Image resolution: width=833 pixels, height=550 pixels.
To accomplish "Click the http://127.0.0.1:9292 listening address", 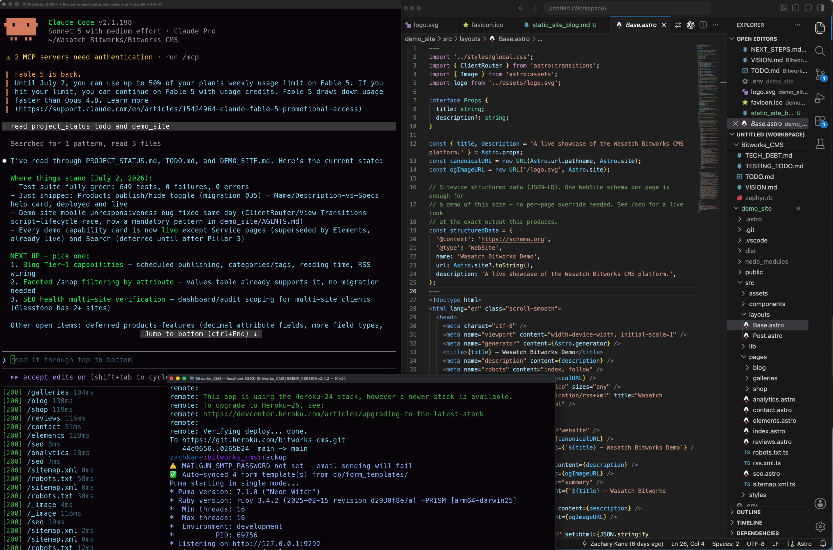I will [x=276, y=544].
